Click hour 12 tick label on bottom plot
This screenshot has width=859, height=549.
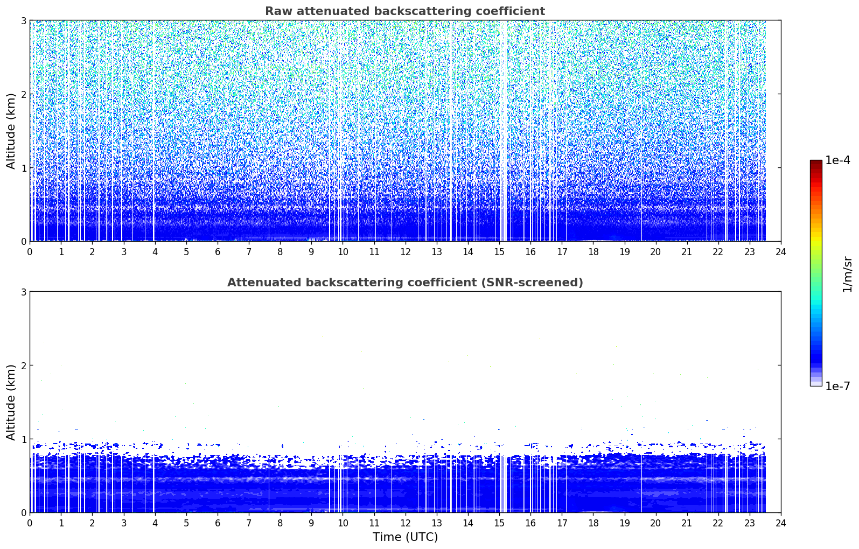[405, 523]
